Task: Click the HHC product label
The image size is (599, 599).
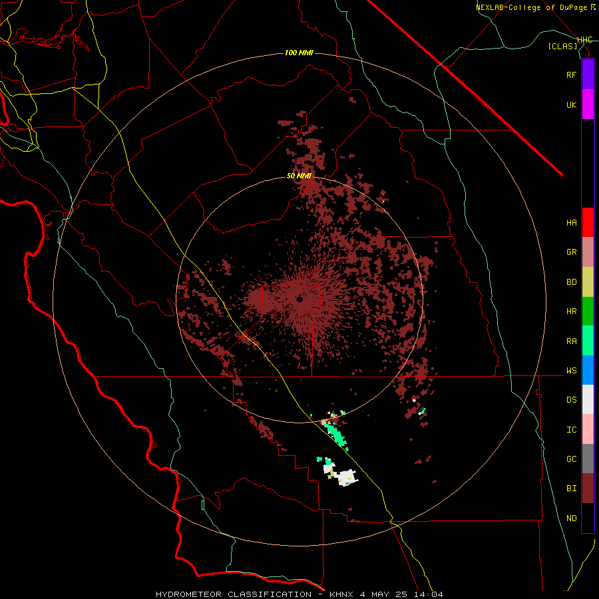Action: 584,40
